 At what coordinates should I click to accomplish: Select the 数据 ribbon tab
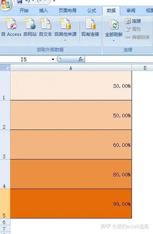click(x=111, y=10)
